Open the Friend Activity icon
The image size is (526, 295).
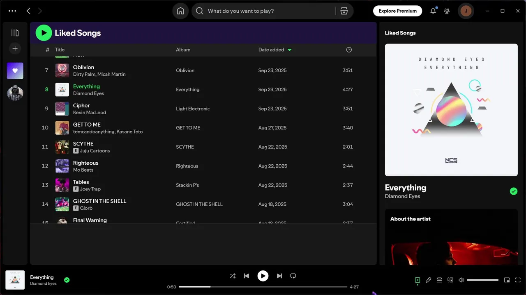point(447,11)
